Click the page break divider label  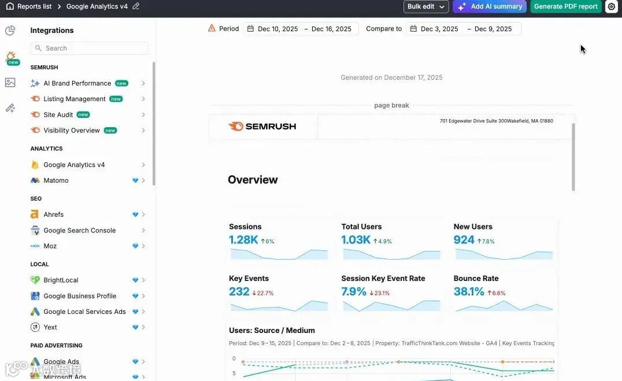[391, 105]
